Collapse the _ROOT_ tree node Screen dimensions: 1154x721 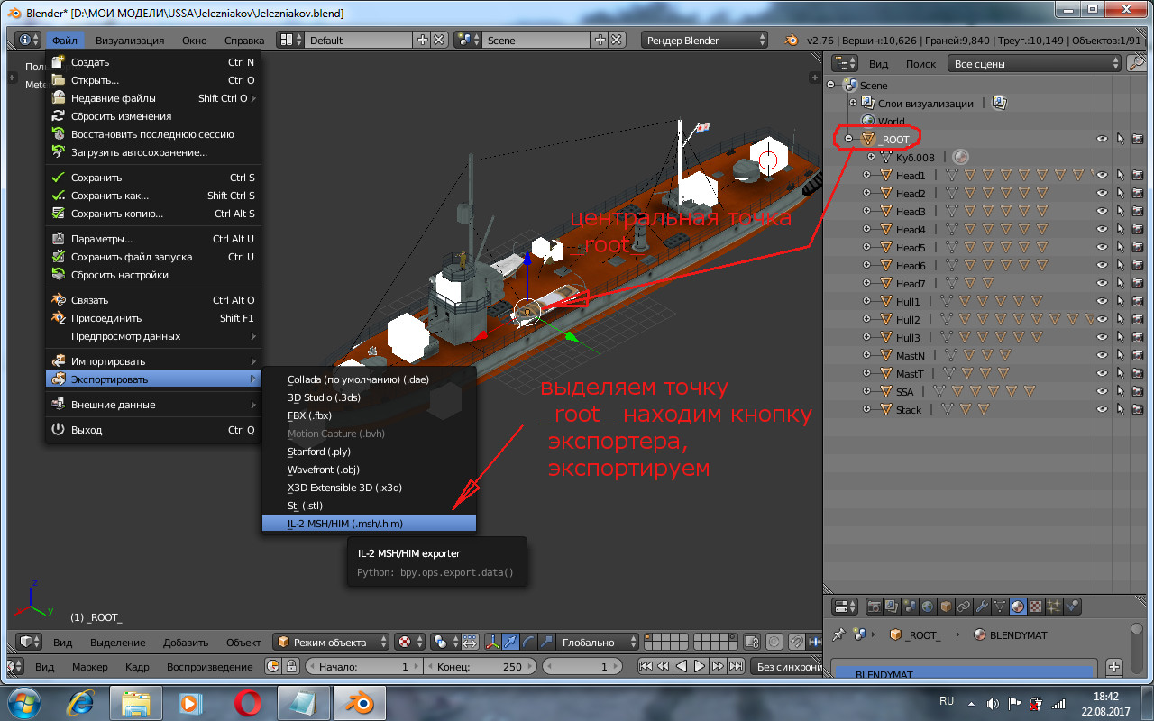[x=848, y=139]
